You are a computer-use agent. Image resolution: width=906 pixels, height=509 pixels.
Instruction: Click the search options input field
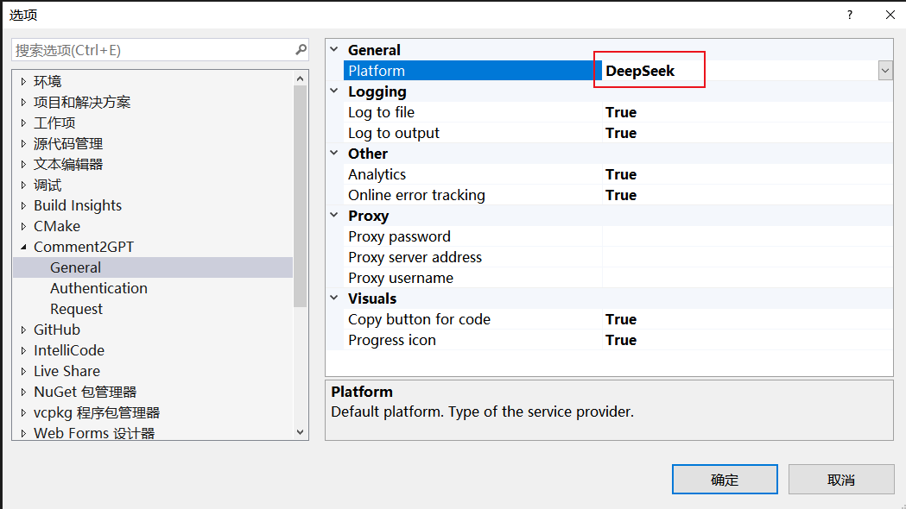[152, 50]
